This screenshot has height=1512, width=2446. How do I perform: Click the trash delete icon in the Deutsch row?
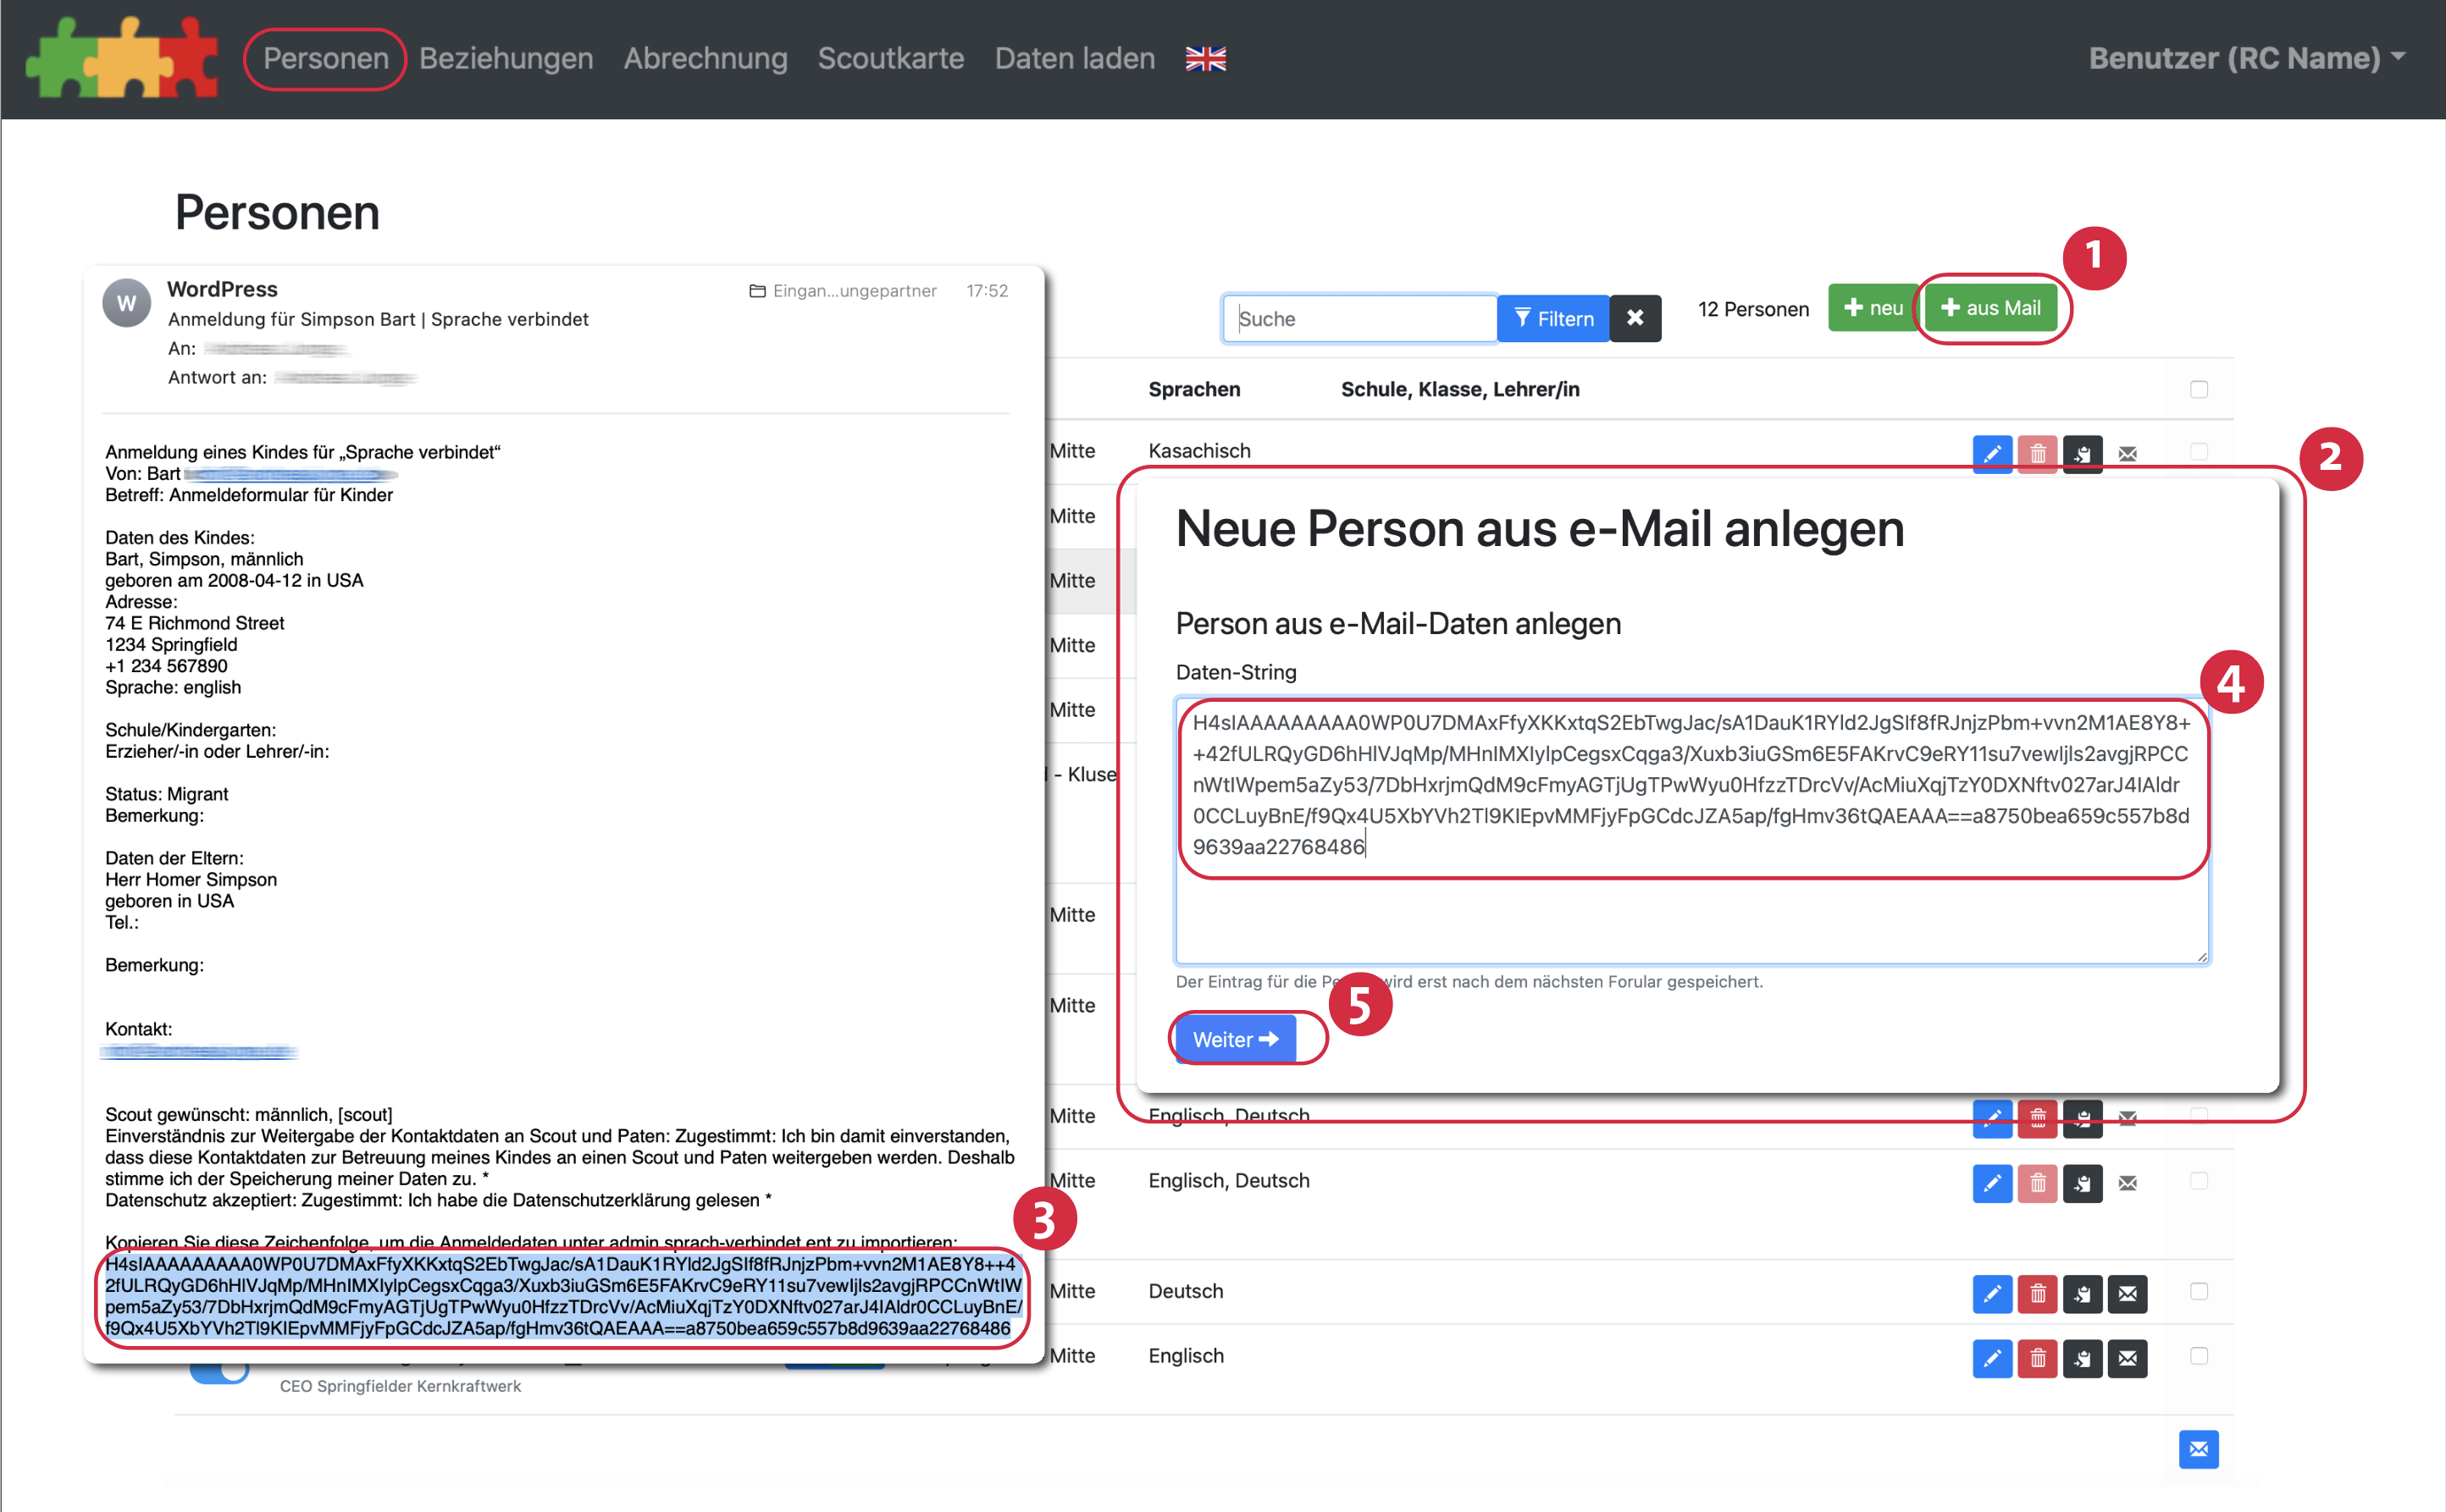(x=2037, y=1293)
